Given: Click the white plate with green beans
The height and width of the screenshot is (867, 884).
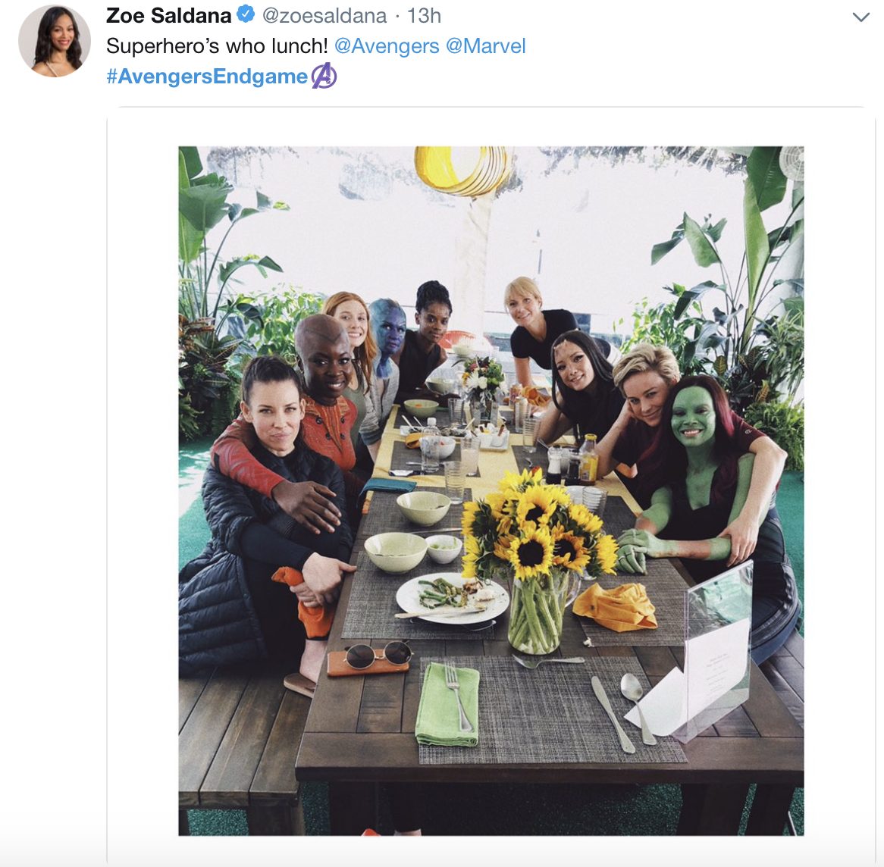Looking at the screenshot, I should [x=452, y=597].
